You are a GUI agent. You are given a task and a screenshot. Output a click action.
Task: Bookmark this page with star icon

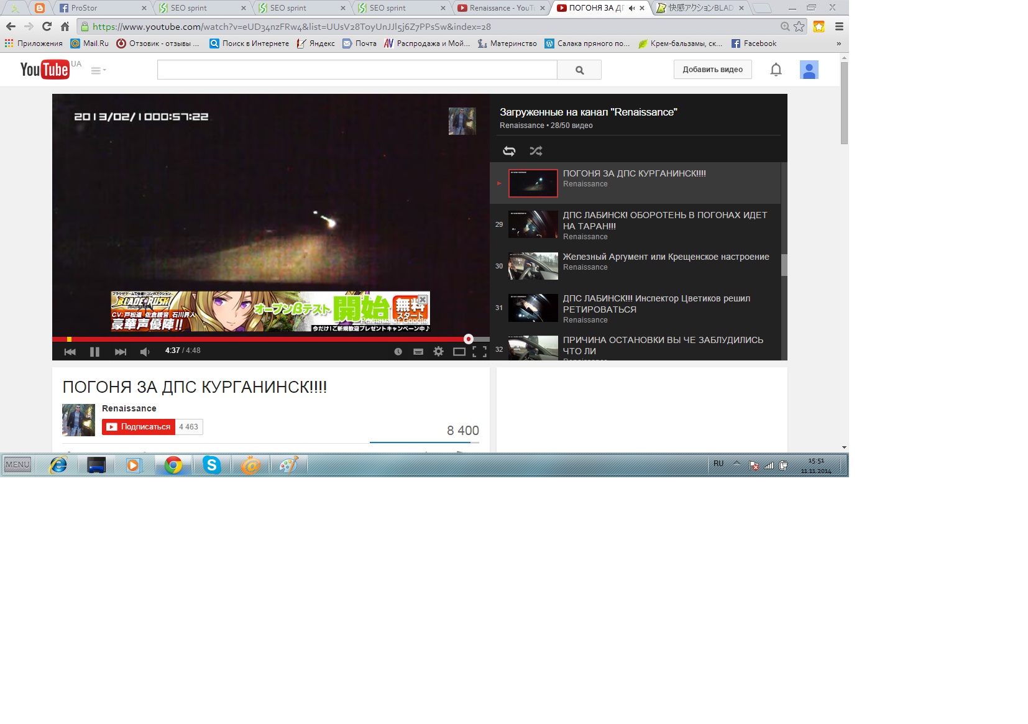click(799, 27)
